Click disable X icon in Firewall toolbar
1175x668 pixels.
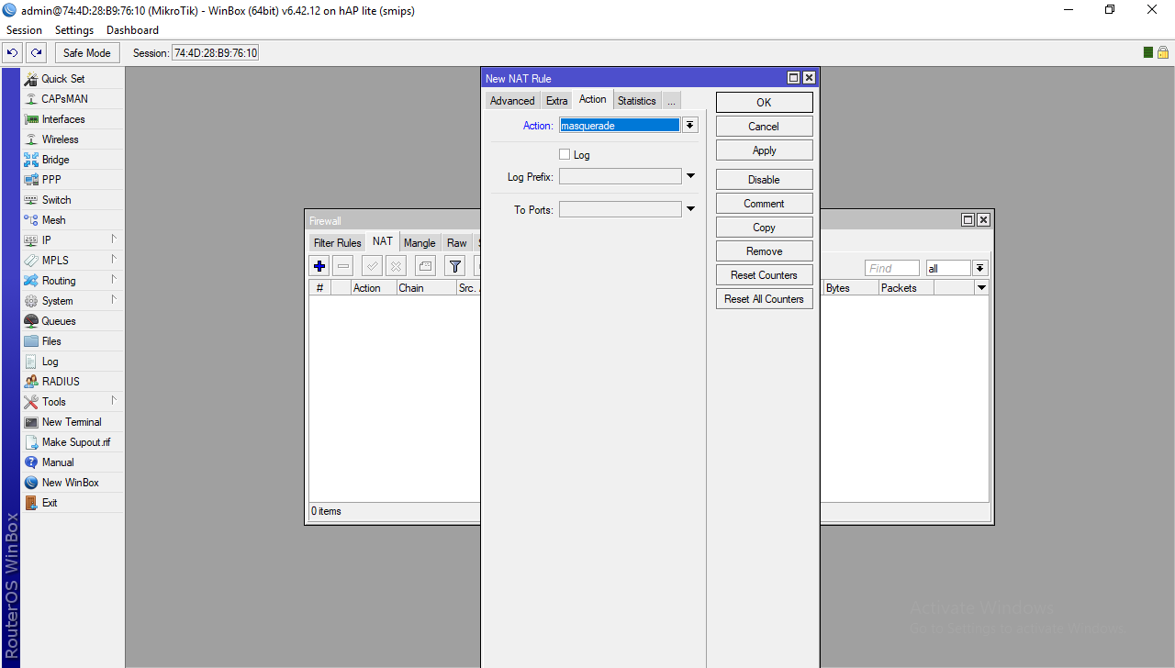coord(396,266)
